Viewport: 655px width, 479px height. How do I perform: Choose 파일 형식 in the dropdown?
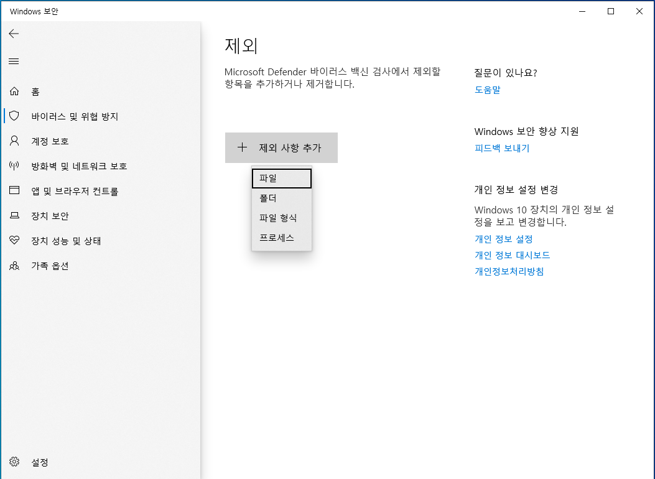(x=282, y=218)
